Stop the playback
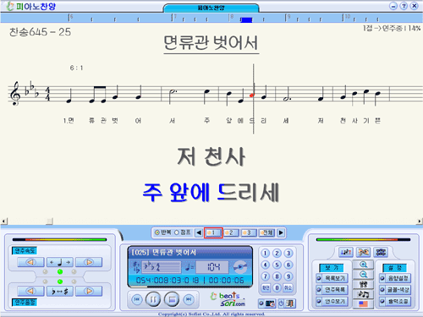 (x=172, y=299)
